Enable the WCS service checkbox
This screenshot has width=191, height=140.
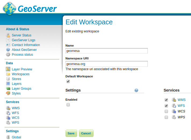click(166, 111)
